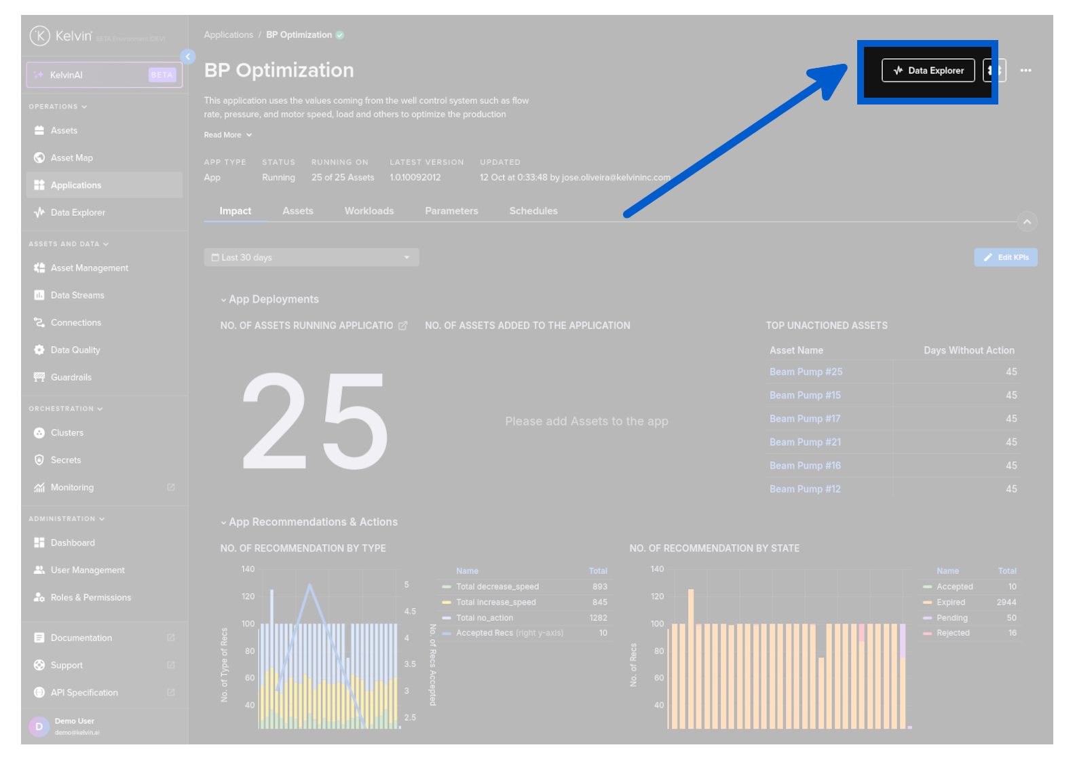Open Data Explorer from the top-right button
1075x760 pixels.
[928, 71]
